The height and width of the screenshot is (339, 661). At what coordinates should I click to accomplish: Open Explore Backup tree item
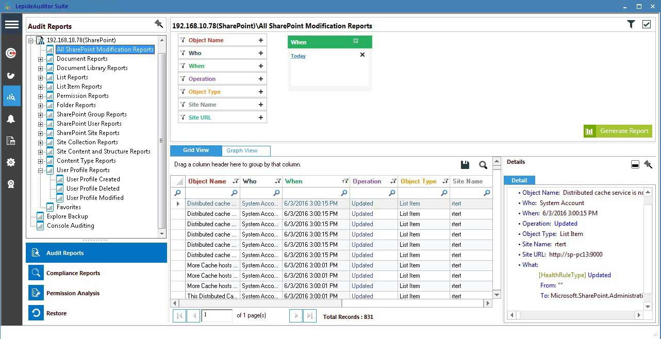point(67,216)
